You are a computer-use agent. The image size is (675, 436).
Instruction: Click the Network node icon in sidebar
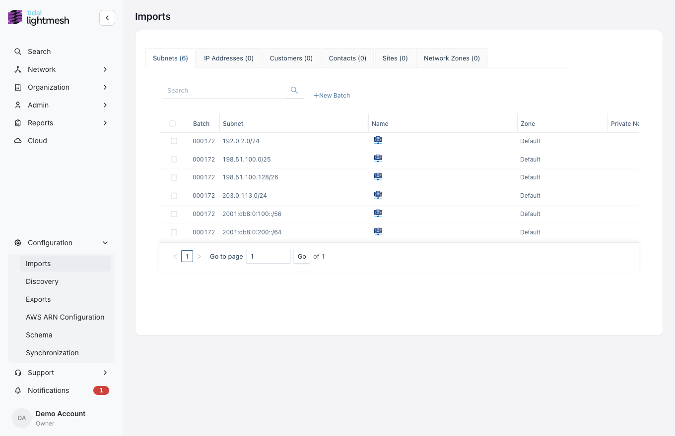pos(18,69)
